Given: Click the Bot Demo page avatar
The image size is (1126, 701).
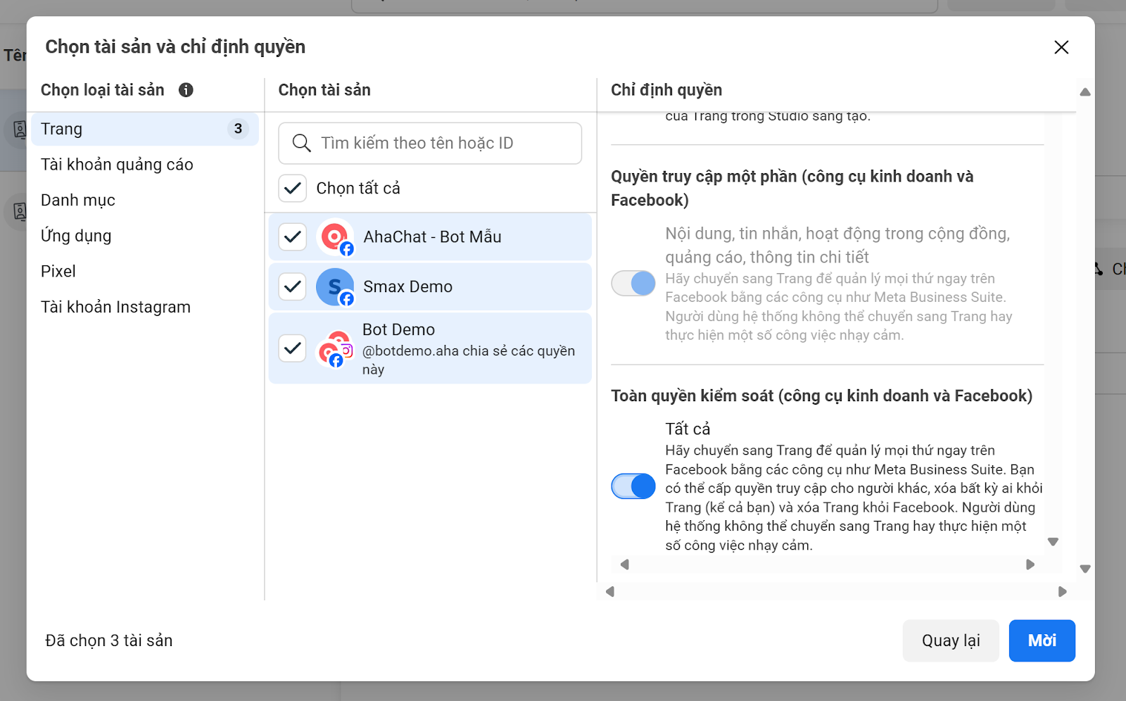Looking at the screenshot, I should [336, 348].
